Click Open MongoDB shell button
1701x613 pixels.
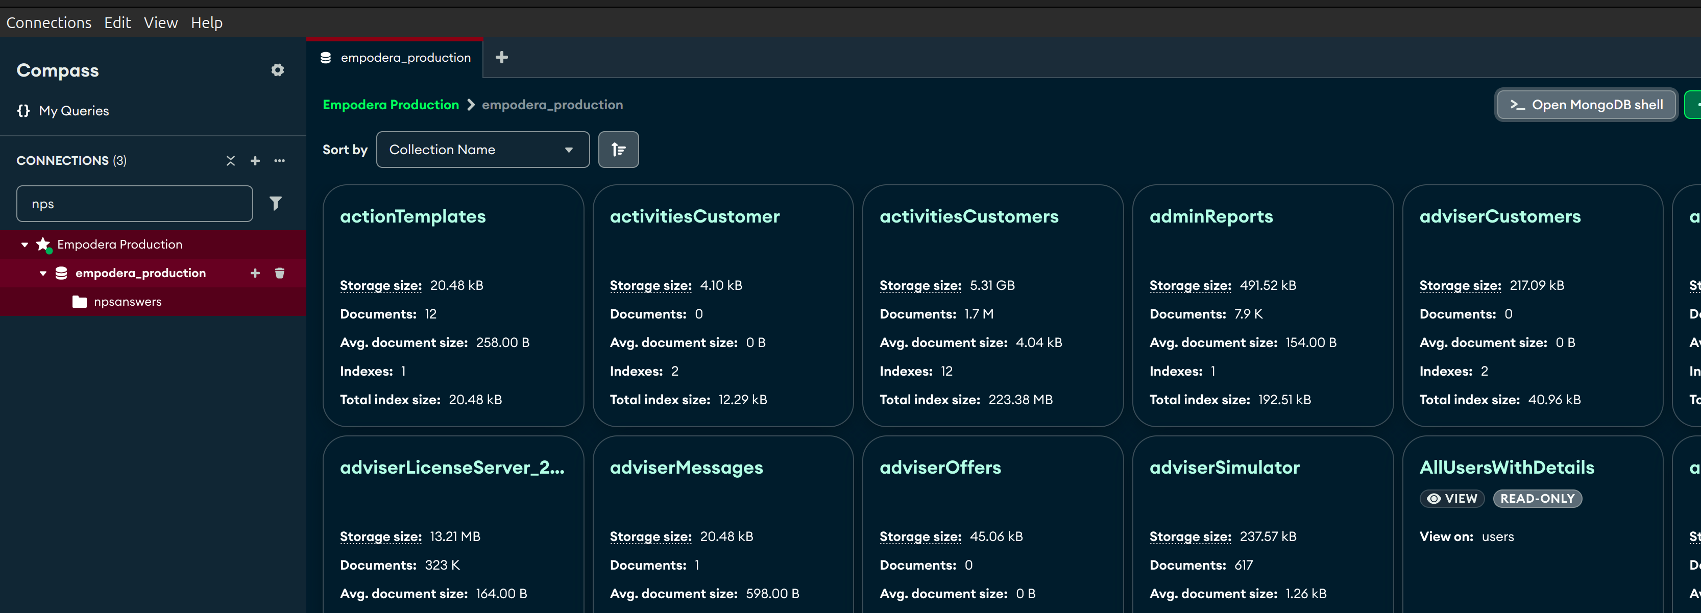(1586, 105)
